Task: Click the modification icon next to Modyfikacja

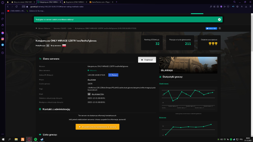Action: point(48,45)
